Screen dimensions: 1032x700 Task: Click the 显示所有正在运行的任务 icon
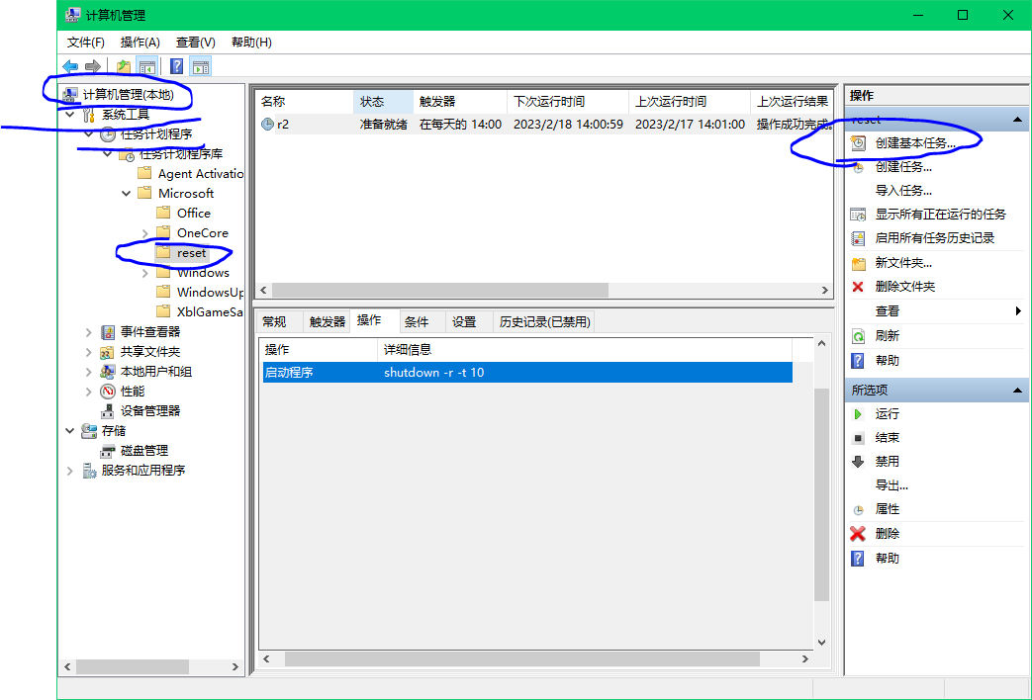[x=858, y=215]
